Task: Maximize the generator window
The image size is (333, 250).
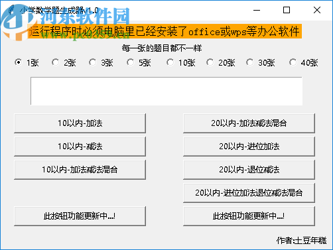Action: pos(287,10)
